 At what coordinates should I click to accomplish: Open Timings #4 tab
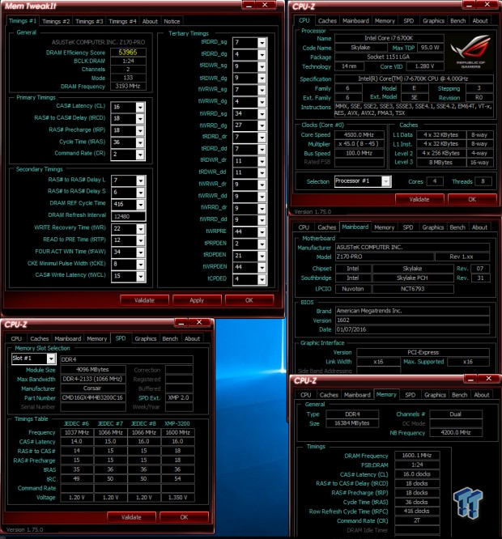coord(122,21)
